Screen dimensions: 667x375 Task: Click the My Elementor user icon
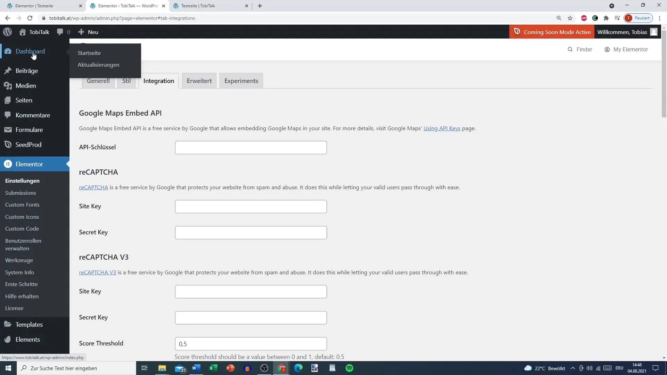point(607,50)
